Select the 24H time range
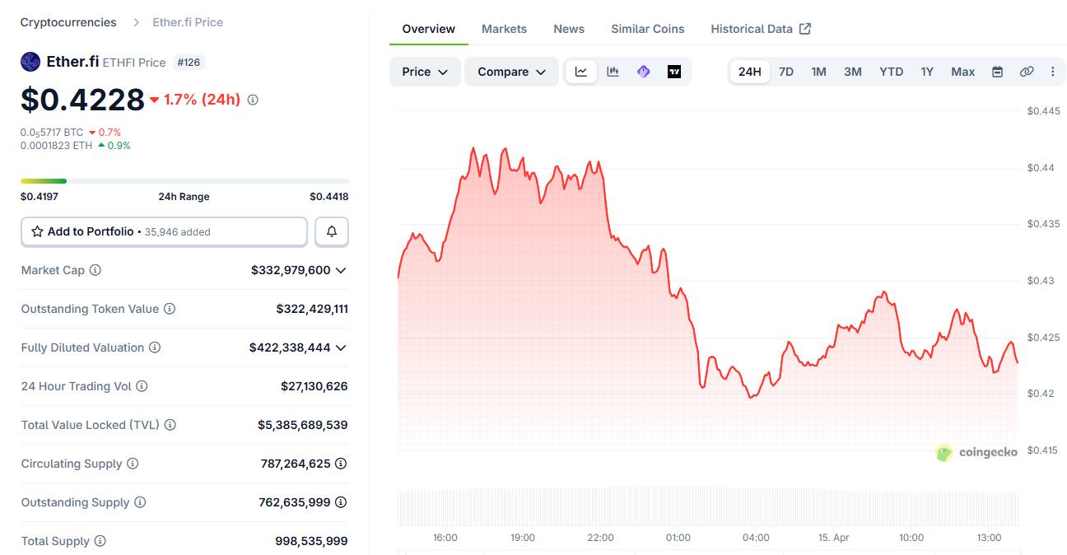Screen dimensions: 1067x555 click(x=749, y=72)
